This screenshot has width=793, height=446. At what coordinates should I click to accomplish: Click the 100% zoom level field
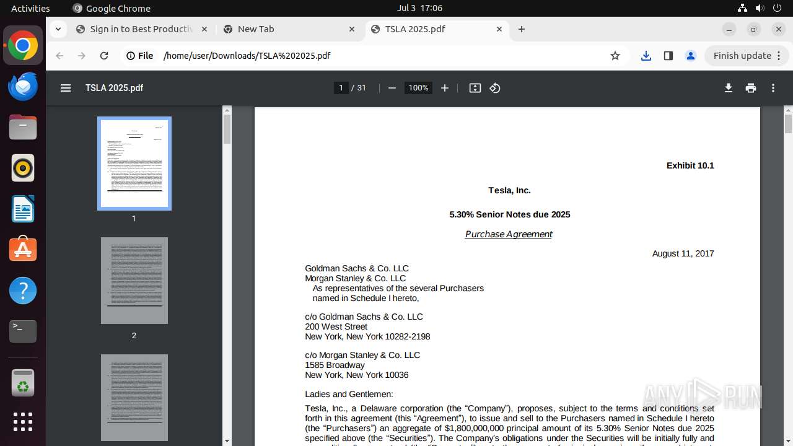pyautogui.click(x=418, y=88)
